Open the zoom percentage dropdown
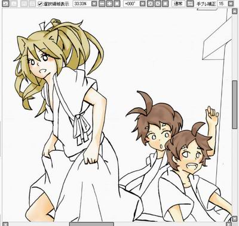 94,4
